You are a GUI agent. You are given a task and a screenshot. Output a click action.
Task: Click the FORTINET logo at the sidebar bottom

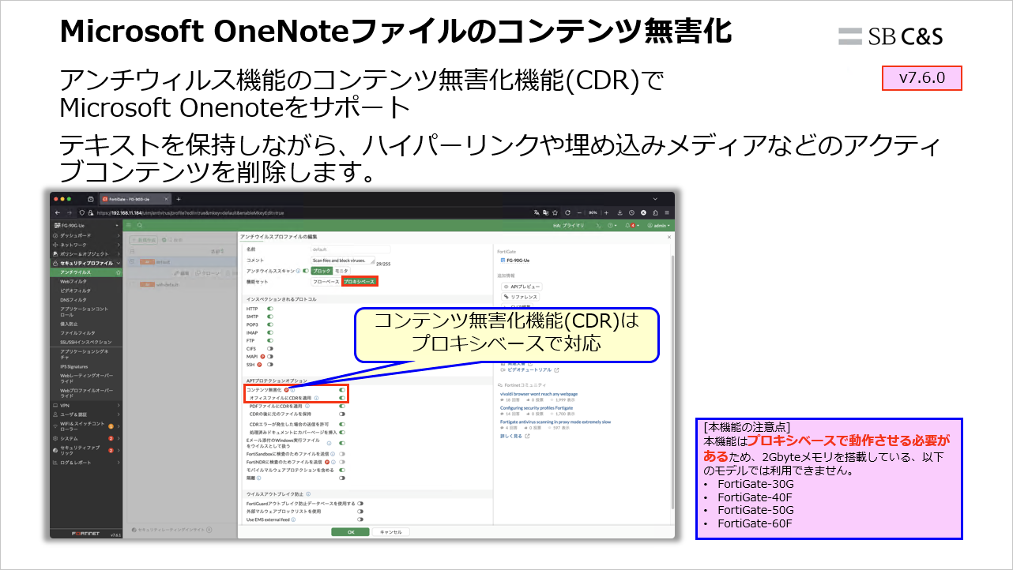point(86,534)
